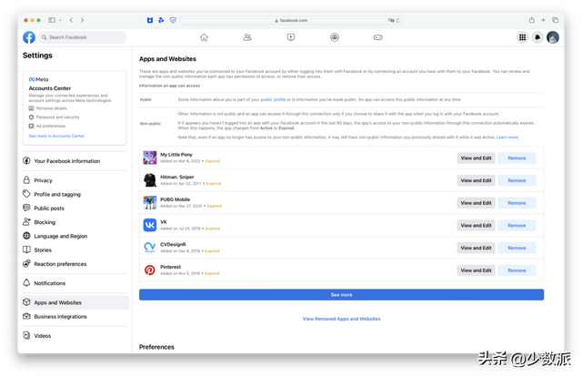Select Reaction preferences in sidebar
Image resolution: width=582 pixels, height=377 pixels.
pos(75,264)
